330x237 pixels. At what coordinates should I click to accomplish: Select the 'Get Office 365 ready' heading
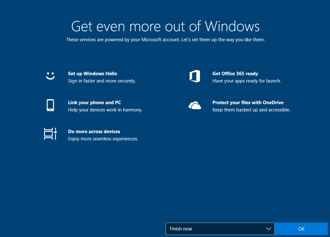tap(235, 74)
